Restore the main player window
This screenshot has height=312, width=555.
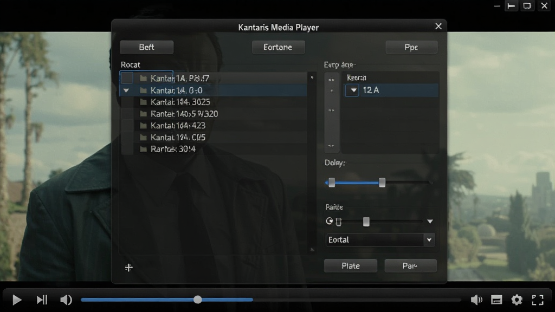tap(527, 5)
